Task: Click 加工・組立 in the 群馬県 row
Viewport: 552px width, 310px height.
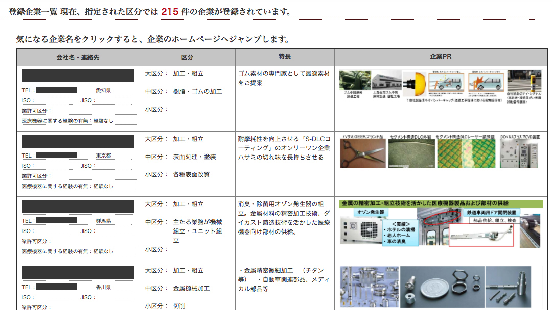Action: pyautogui.click(x=188, y=204)
